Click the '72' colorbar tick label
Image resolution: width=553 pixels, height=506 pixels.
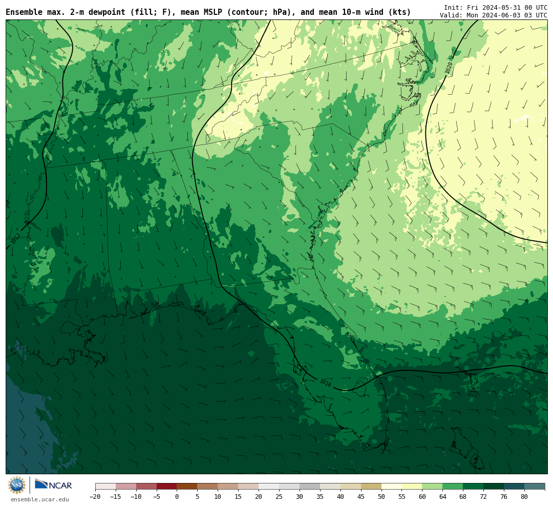pos(484,497)
